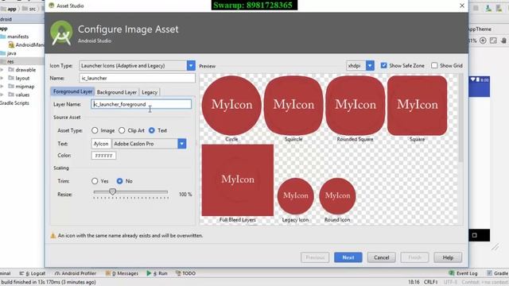Screen dimensions: 509x286
Task: Expand the drawable folder
Action: (2, 70)
